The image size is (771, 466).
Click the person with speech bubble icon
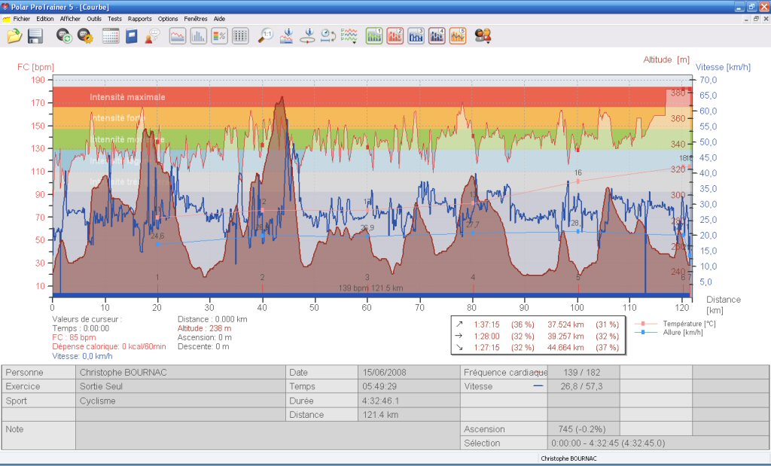pyautogui.click(x=152, y=36)
